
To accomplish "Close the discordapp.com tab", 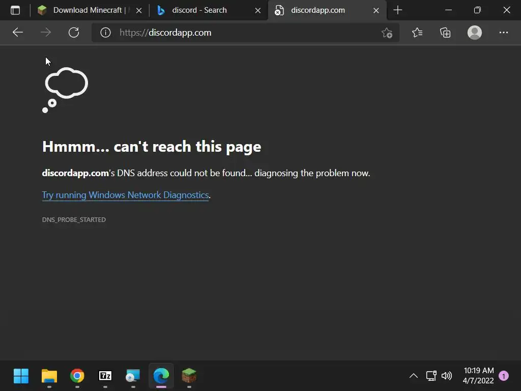I will tap(376, 11).
